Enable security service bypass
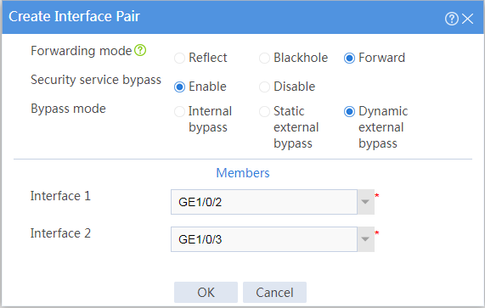This screenshot has height=308, width=485. point(179,87)
